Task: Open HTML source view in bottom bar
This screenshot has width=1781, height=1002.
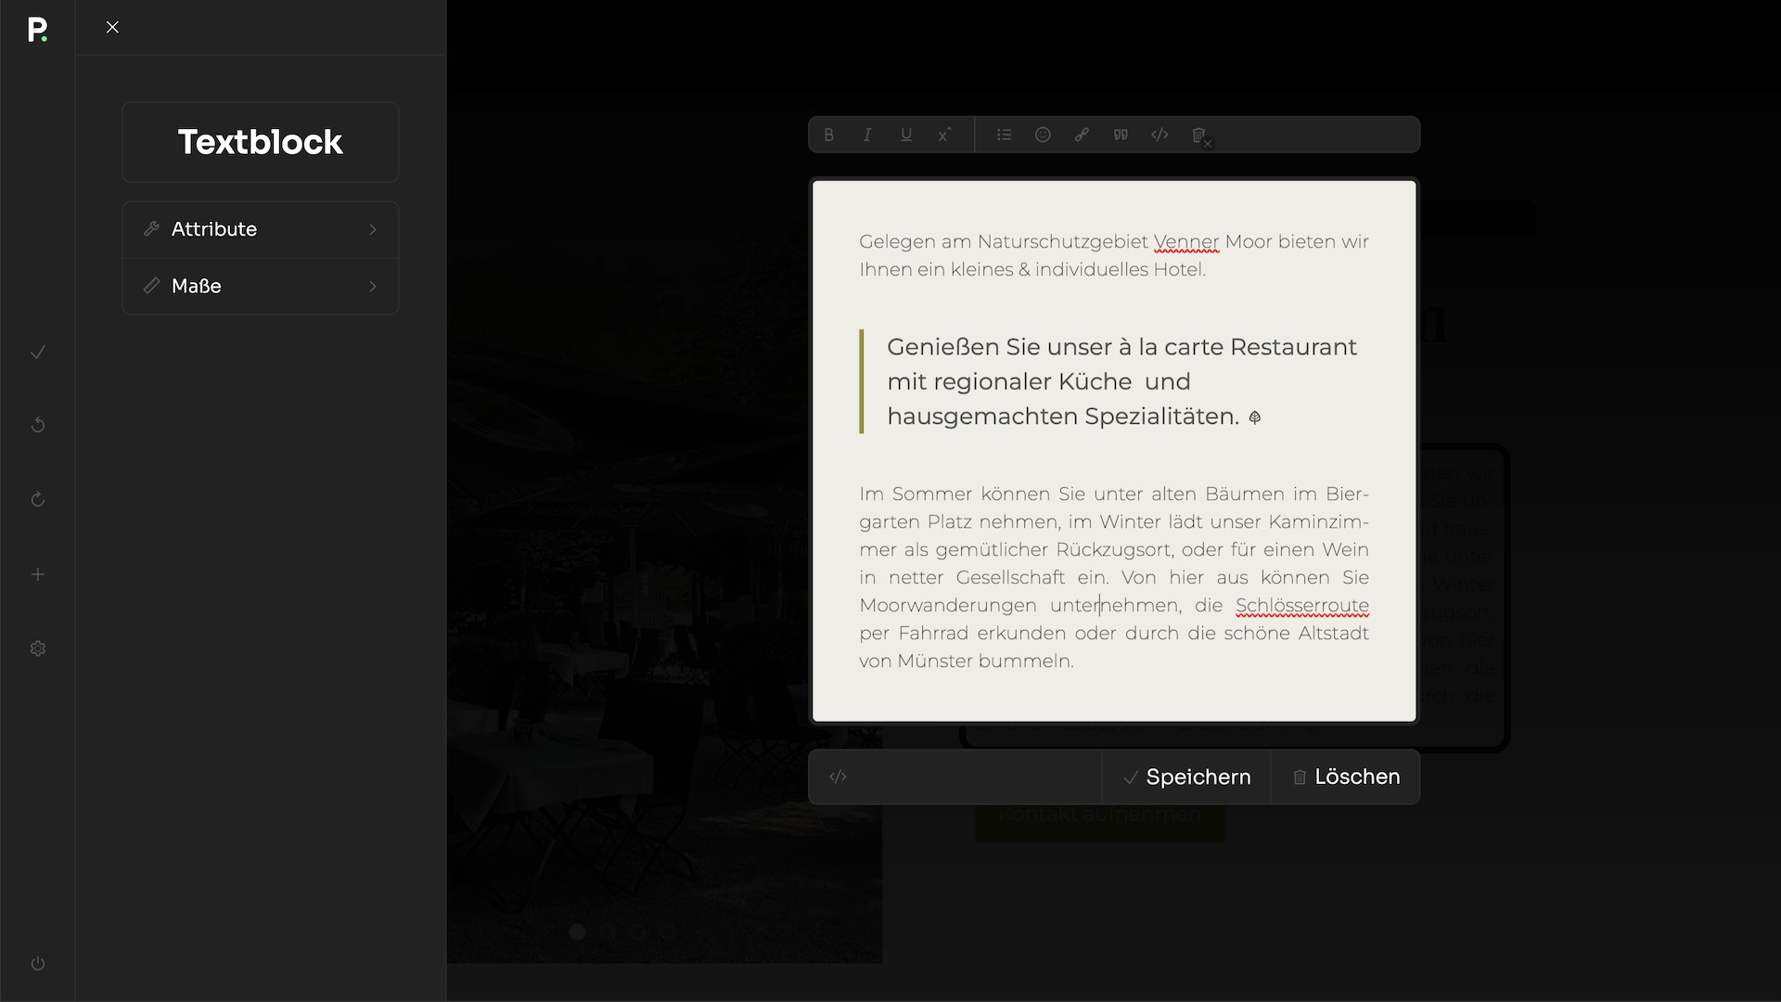Action: [838, 777]
